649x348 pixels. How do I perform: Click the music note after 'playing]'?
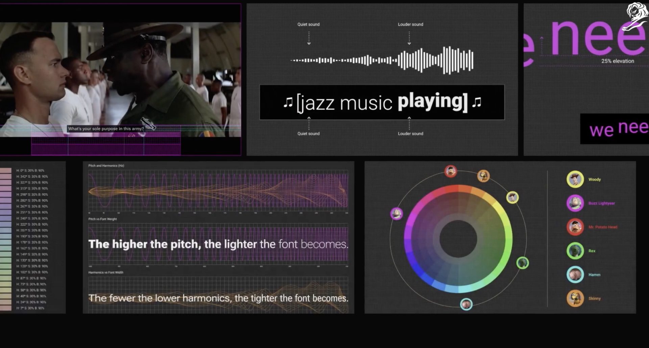477,102
